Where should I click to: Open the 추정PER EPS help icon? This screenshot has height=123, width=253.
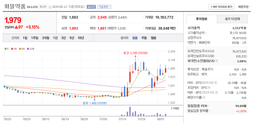(209, 88)
